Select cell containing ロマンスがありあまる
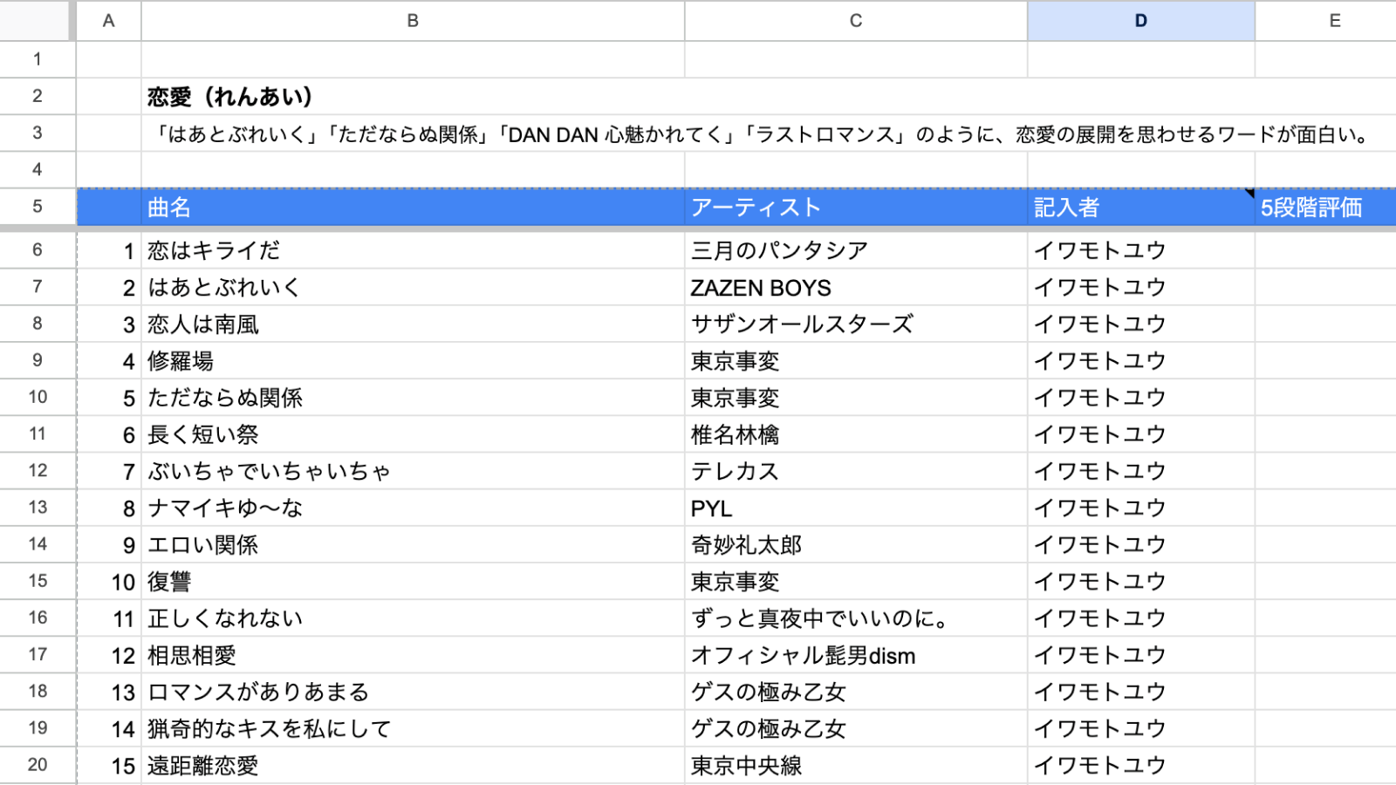Screen dimensions: 1396x785 [413, 692]
